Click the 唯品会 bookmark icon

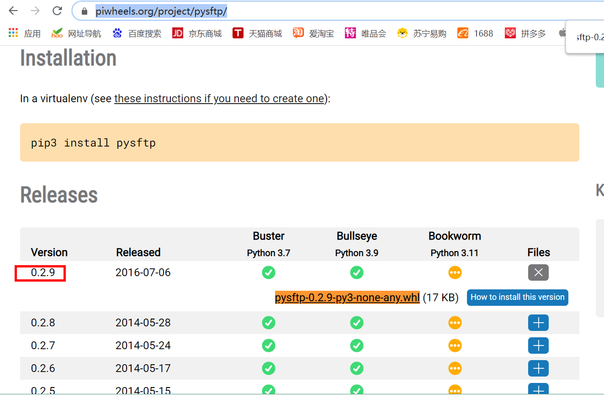(350, 33)
